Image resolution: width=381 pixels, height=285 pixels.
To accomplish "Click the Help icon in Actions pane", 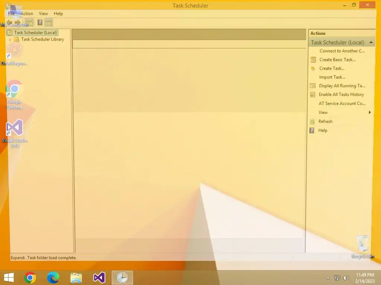I will (312, 130).
